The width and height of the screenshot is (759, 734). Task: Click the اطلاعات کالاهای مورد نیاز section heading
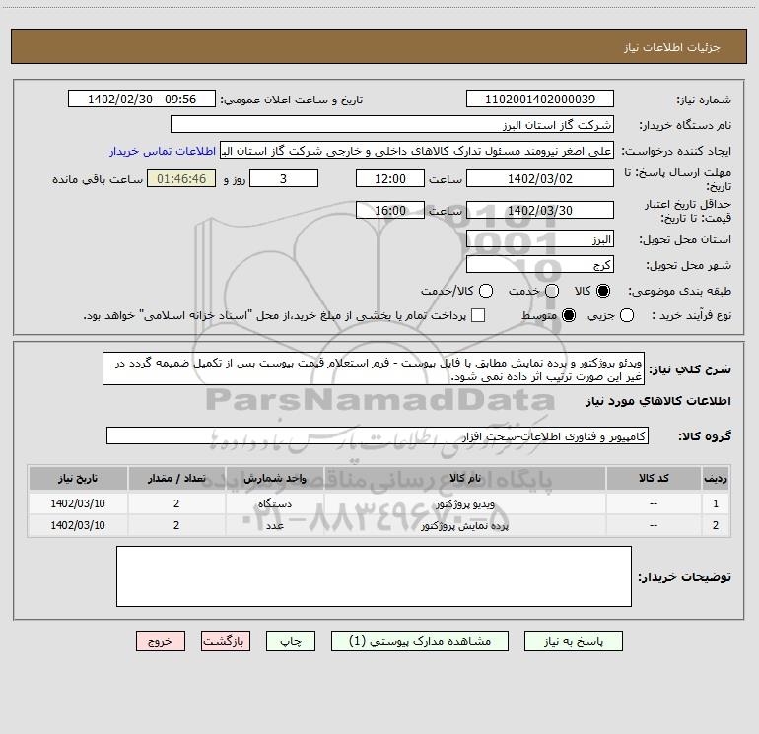pos(657,401)
